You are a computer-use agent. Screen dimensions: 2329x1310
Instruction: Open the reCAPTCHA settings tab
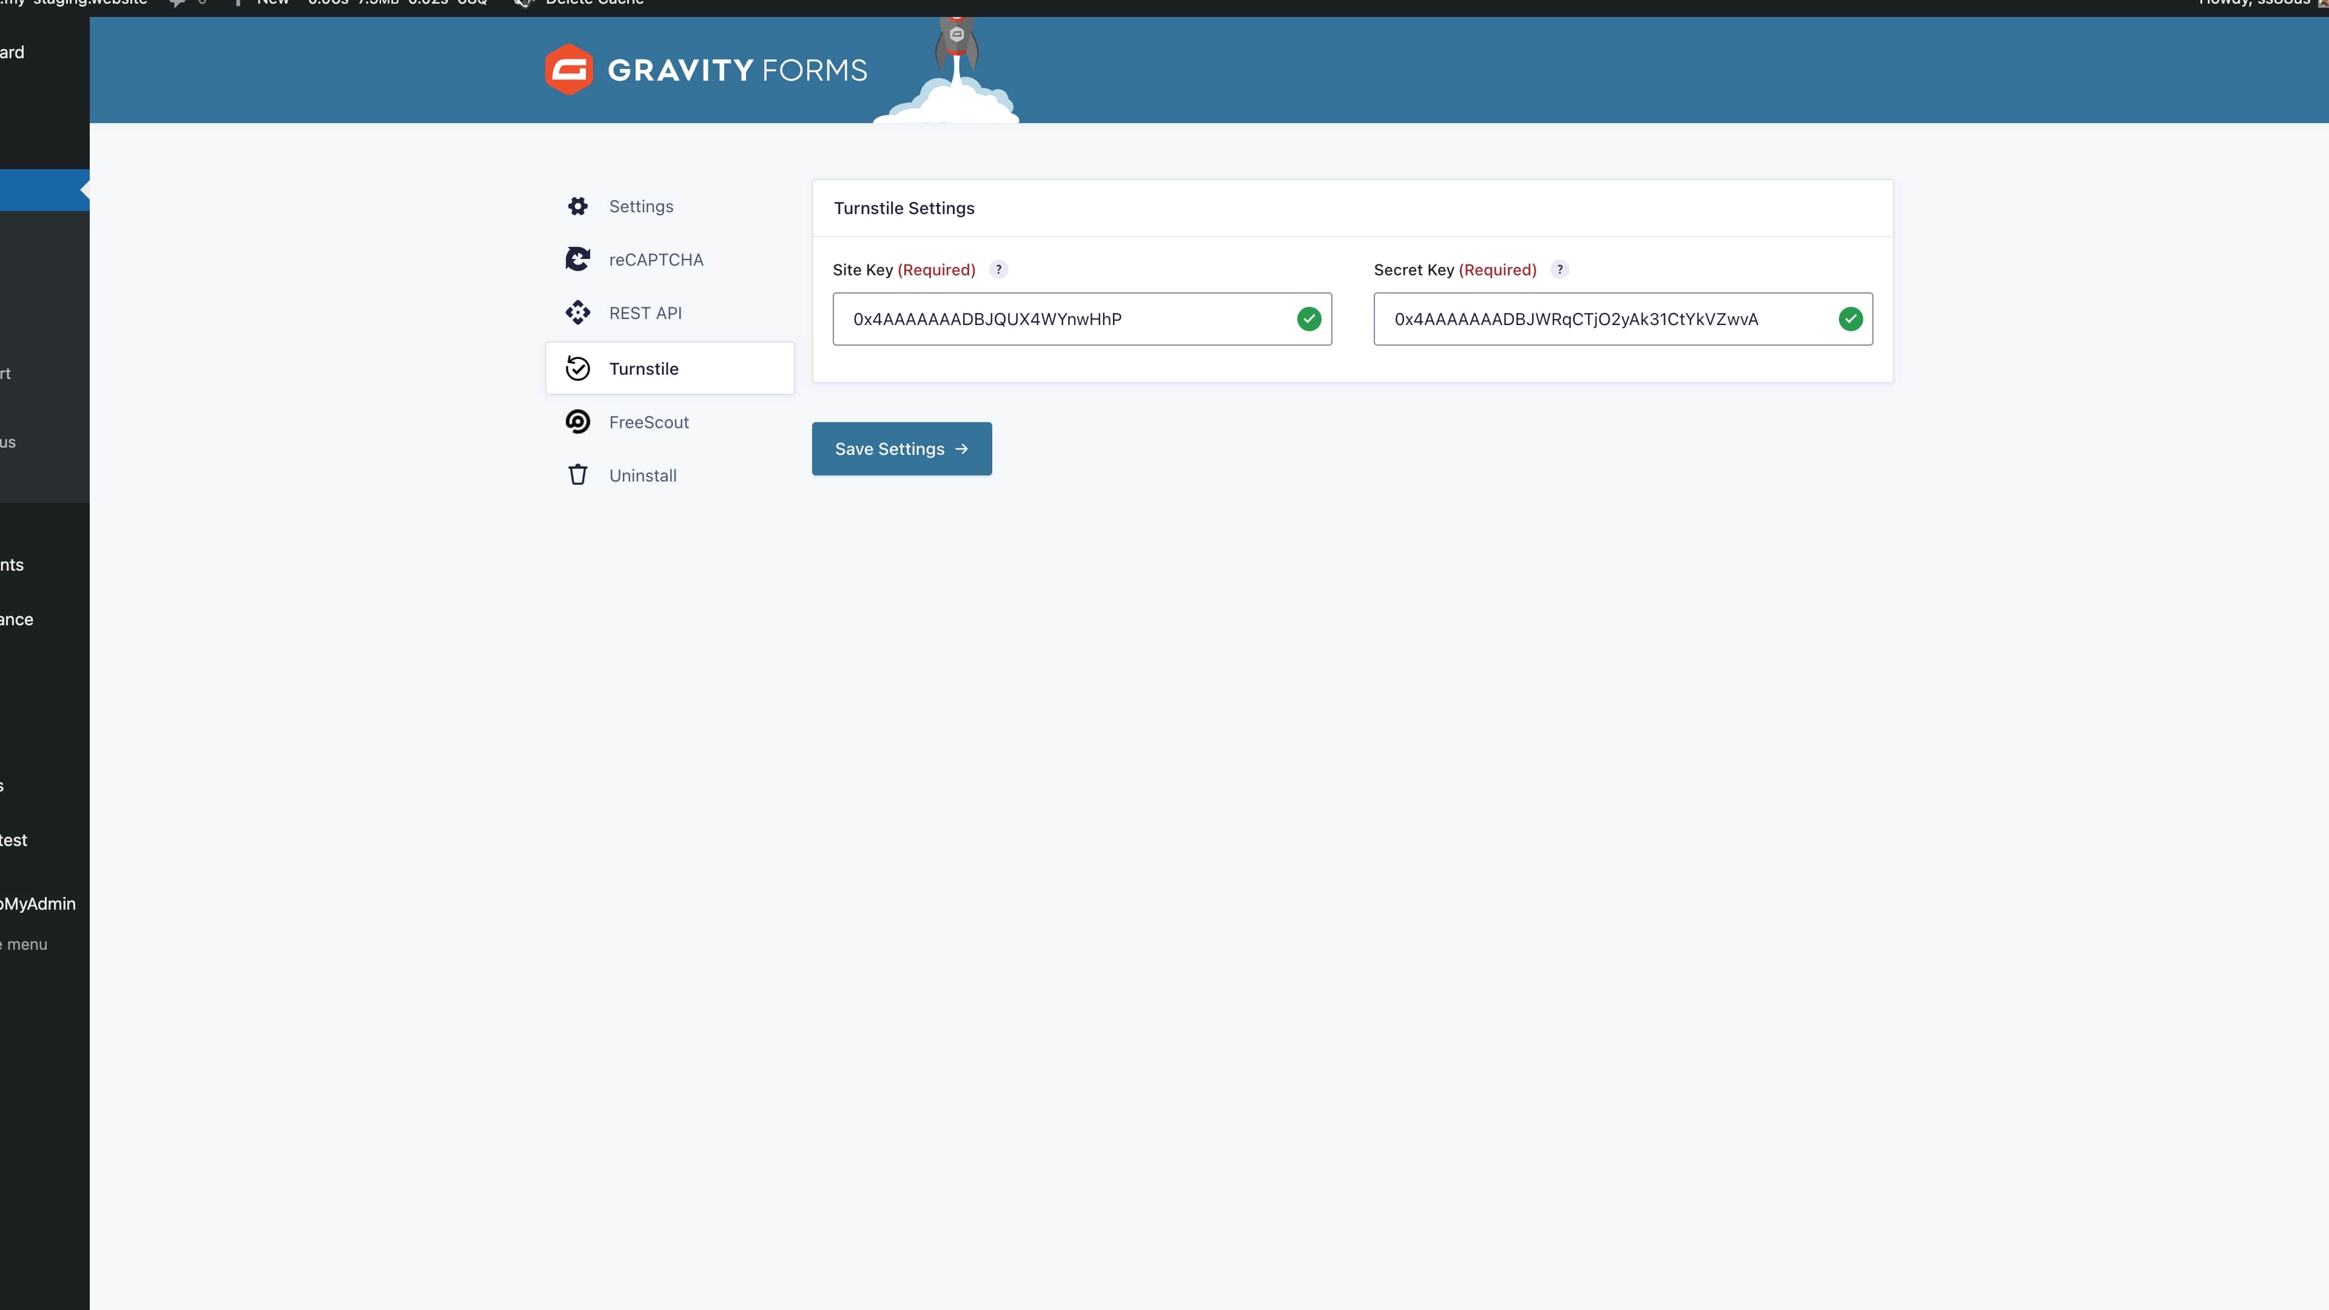[670, 260]
